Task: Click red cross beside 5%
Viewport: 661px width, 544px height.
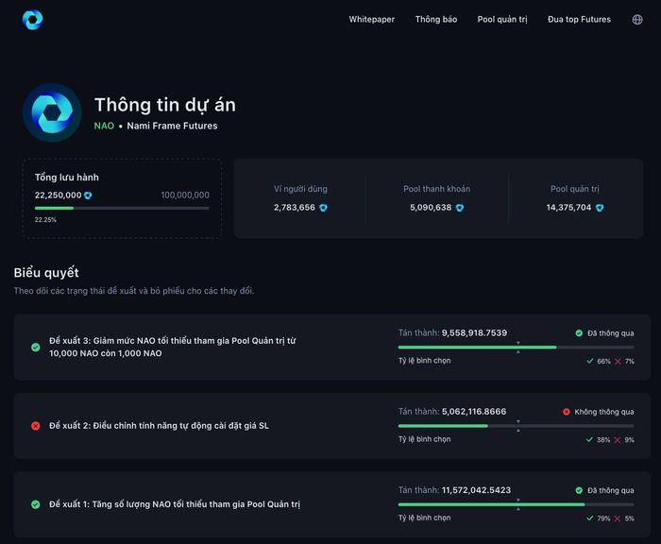Action: tap(618, 518)
